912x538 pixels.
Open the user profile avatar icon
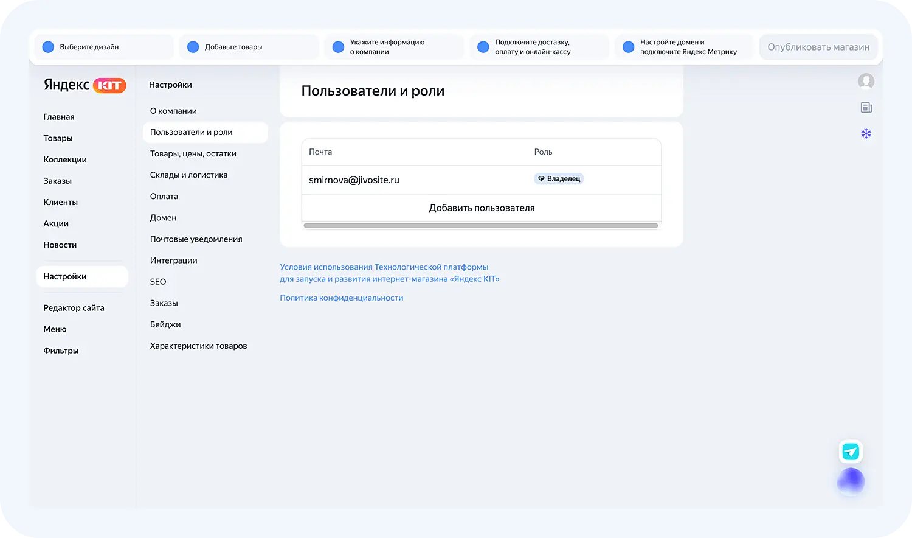tap(866, 81)
